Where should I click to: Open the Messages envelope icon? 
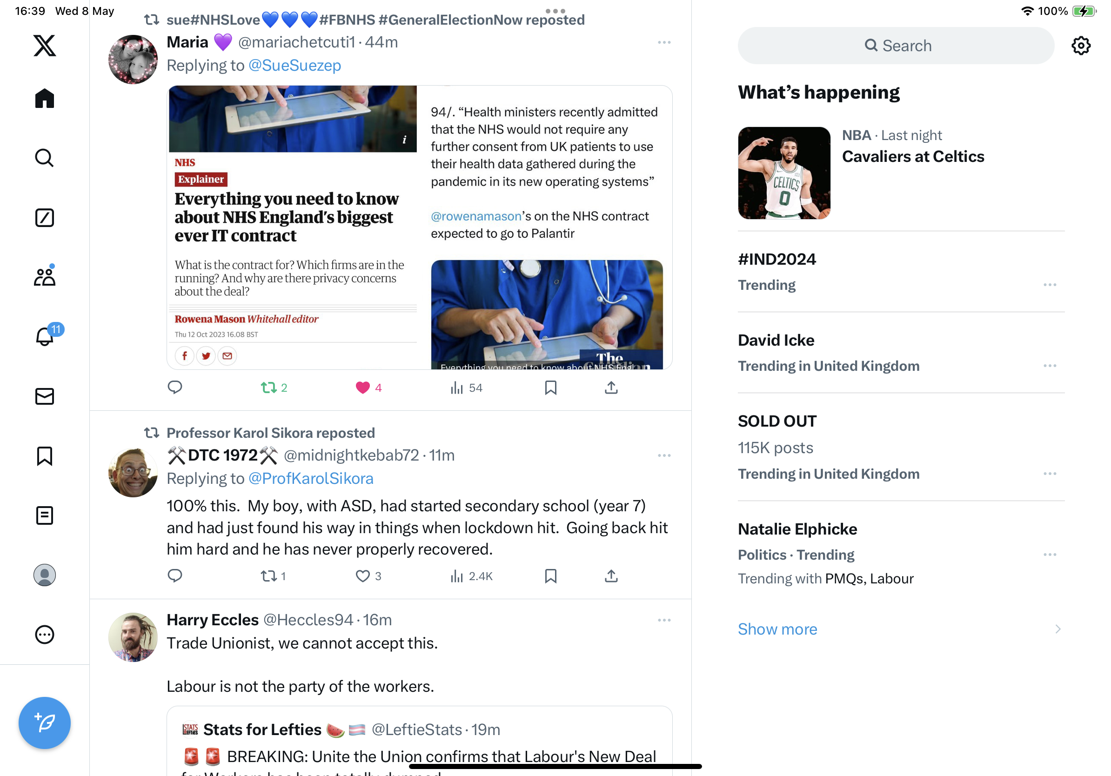pos(45,396)
